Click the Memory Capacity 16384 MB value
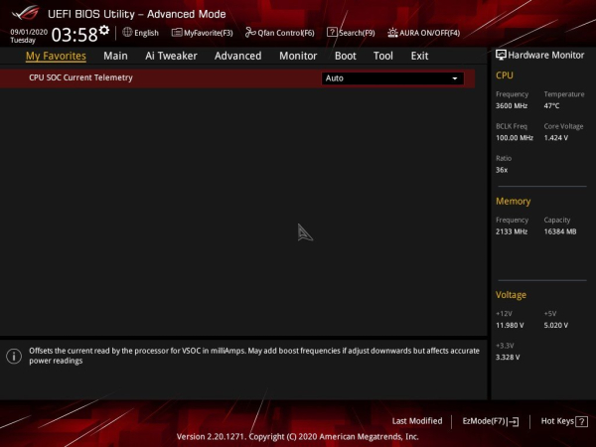The width and height of the screenshot is (596, 447). click(x=560, y=231)
